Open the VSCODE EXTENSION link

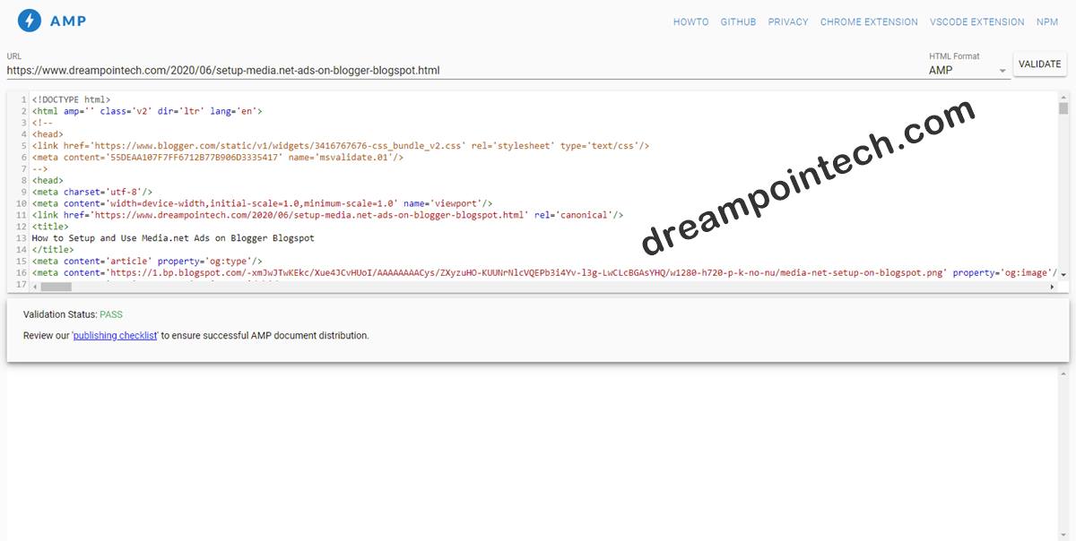(x=976, y=21)
